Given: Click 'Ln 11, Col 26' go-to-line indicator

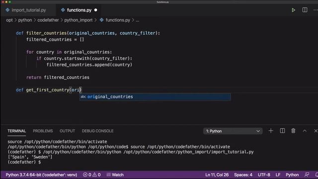Looking at the screenshot, I should coord(217,175).
